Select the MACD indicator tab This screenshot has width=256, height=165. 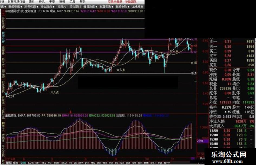31,163
